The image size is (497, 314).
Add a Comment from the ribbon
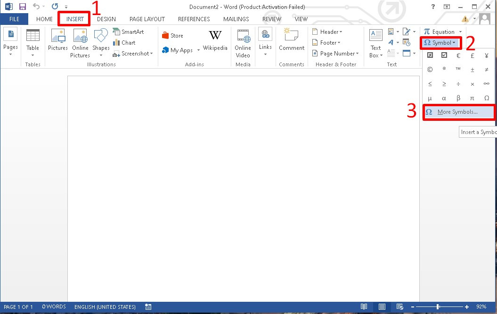[291, 41]
